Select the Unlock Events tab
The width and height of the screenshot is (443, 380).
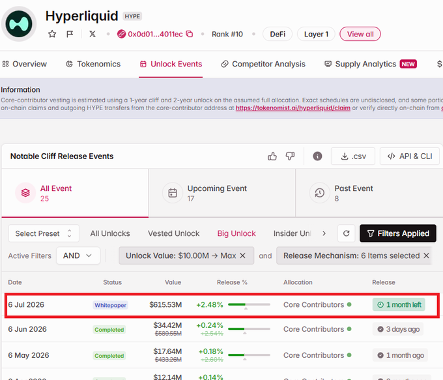[x=171, y=64]
